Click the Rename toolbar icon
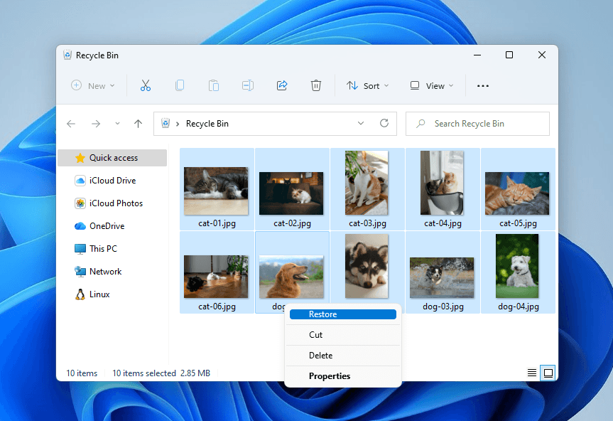This screenshot has width=613, height=421. pyautogui.click(x=248, y=85)
